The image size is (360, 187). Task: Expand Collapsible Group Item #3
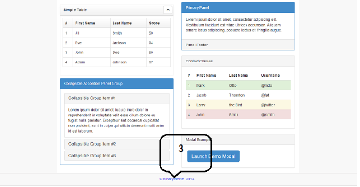[x=92, y=156]
